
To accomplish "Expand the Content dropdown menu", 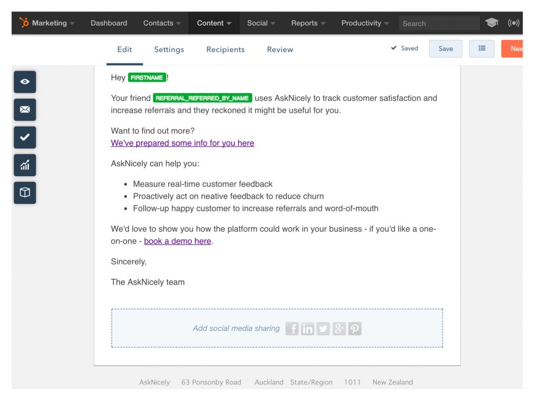I will 214,23.
